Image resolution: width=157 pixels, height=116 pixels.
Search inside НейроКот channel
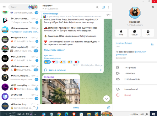click(x=97, y=7)
